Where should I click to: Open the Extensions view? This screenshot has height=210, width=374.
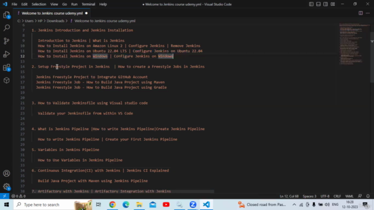coord(6,68)
